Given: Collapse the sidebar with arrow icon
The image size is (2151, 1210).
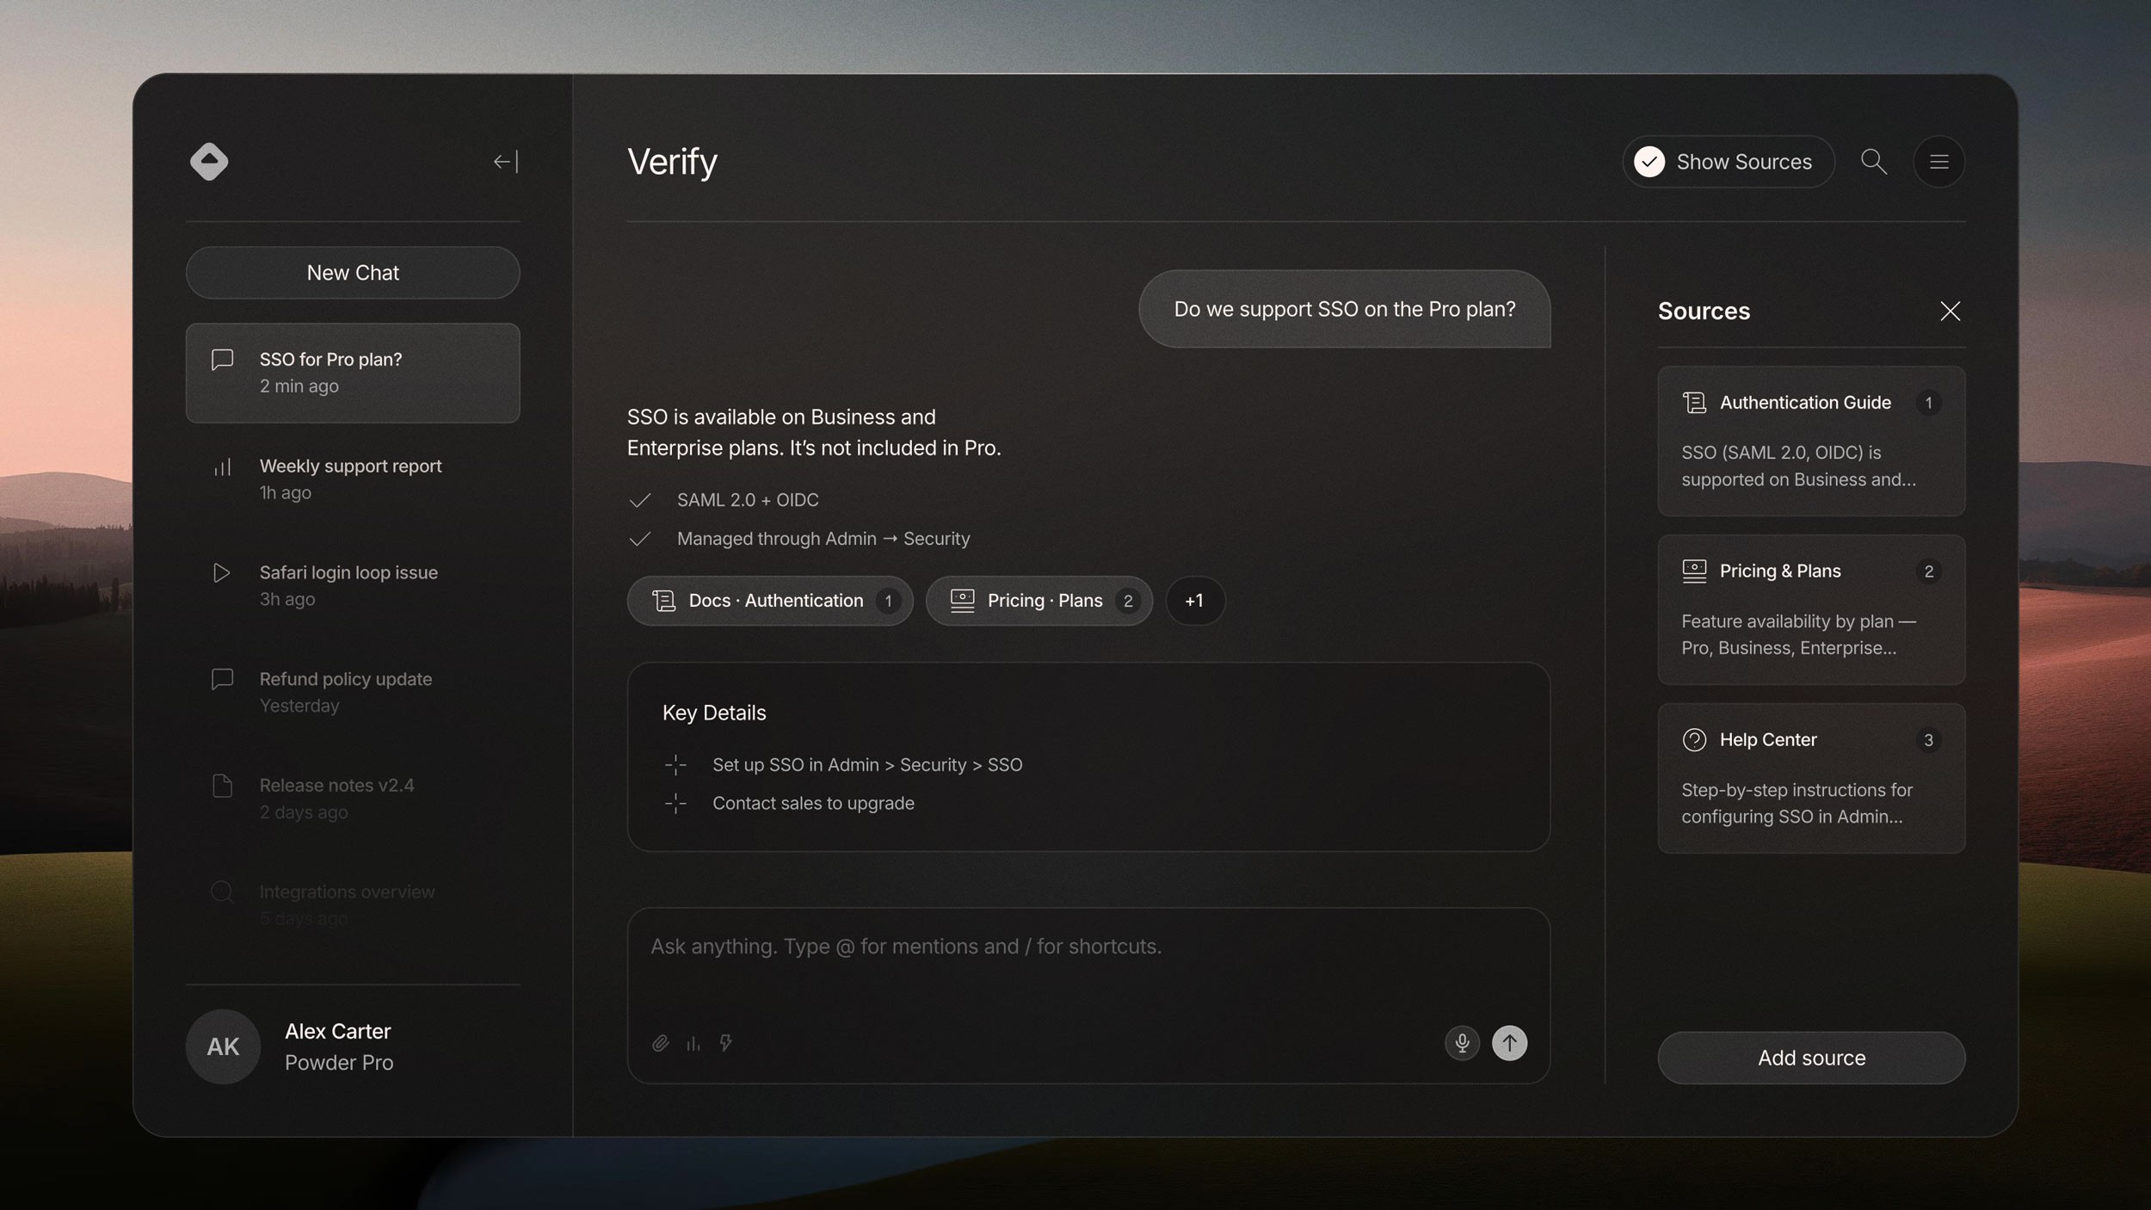Looking at the screenshot, I should coord(506,162).
